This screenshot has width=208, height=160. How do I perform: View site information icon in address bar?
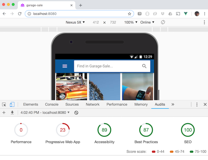[29, 14]
